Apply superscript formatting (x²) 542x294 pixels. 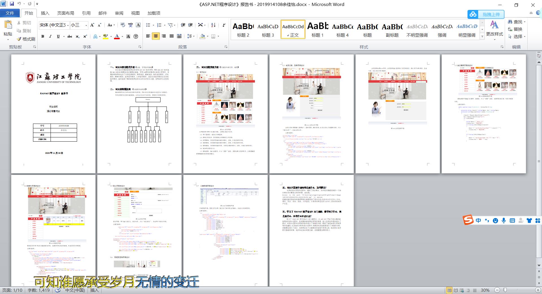coord(85,36)
